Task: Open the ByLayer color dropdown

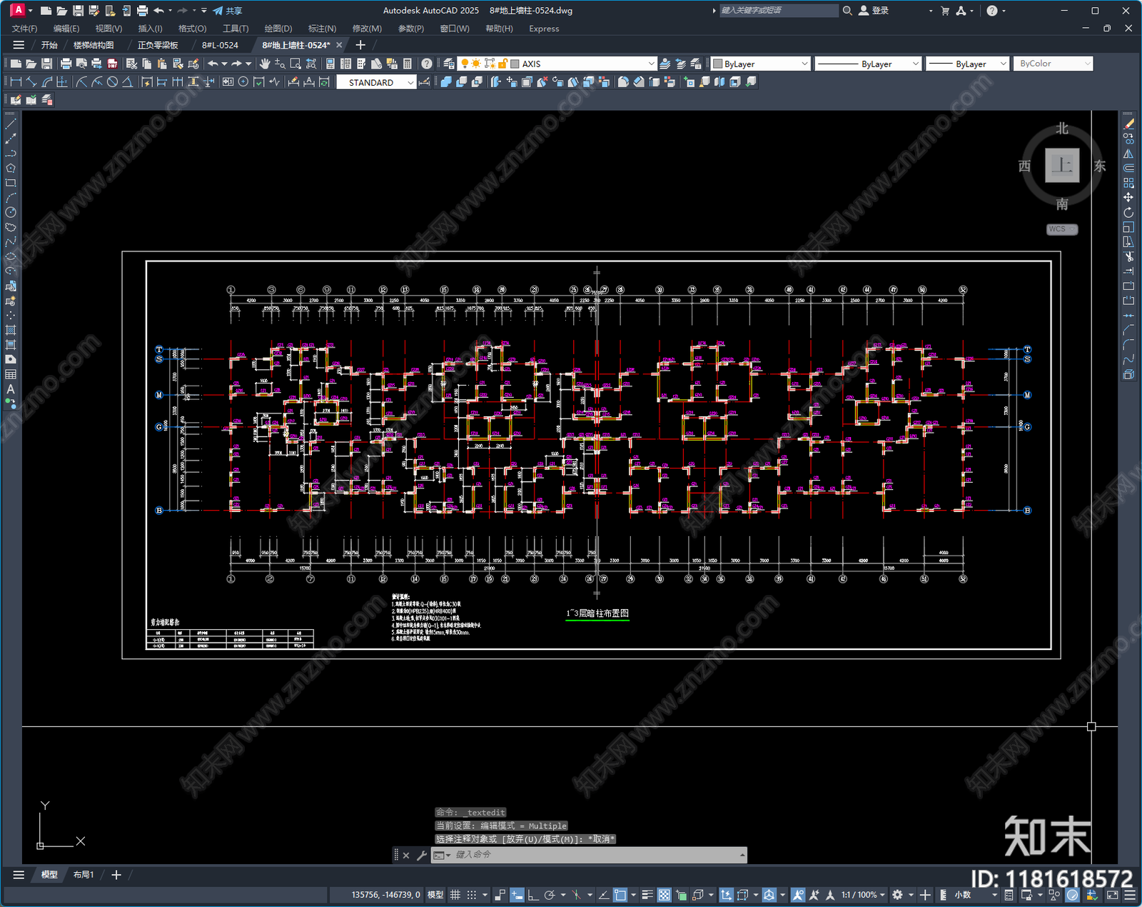Action: click(804, 64)
